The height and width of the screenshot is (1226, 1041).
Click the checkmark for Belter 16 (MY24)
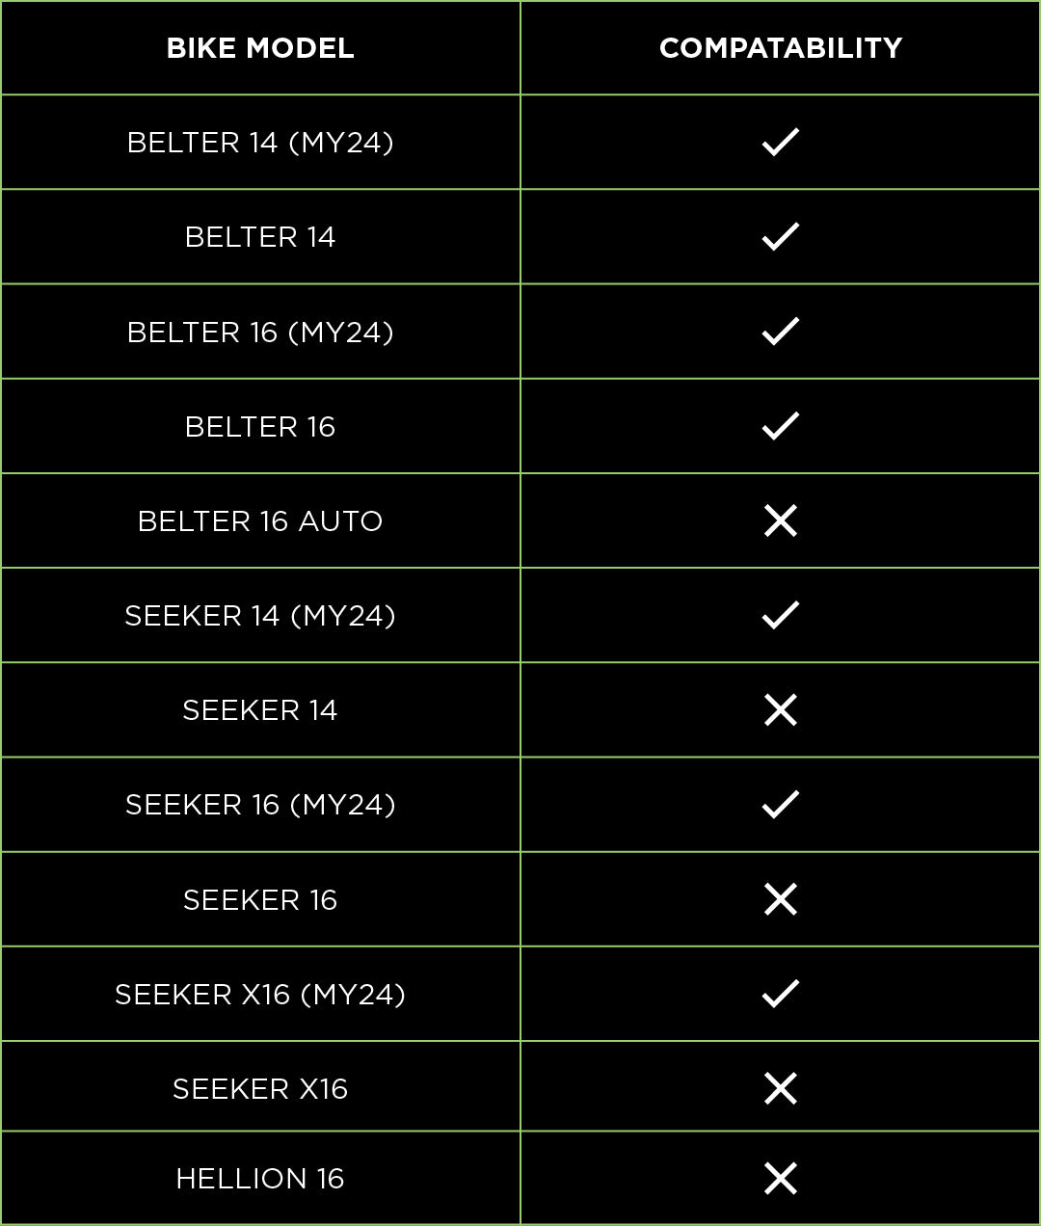(x=780, y=331)
